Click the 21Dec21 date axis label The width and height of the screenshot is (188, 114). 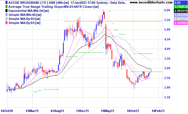click(82, 111)
